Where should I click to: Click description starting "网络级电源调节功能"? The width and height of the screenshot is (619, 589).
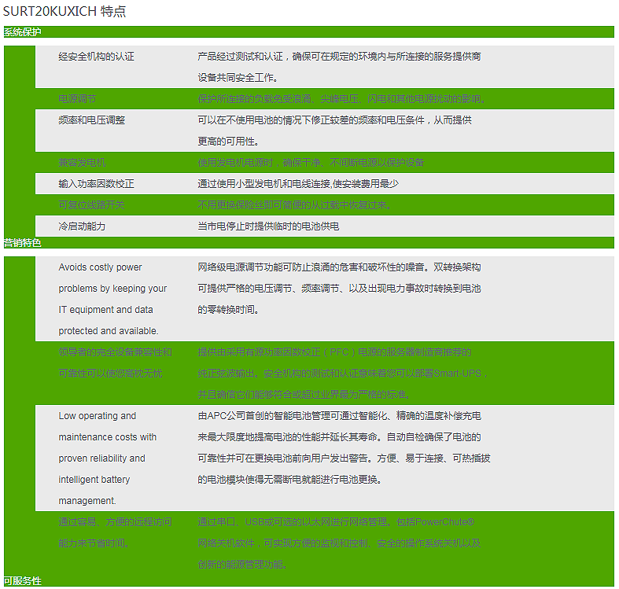[x=340, y=289]
